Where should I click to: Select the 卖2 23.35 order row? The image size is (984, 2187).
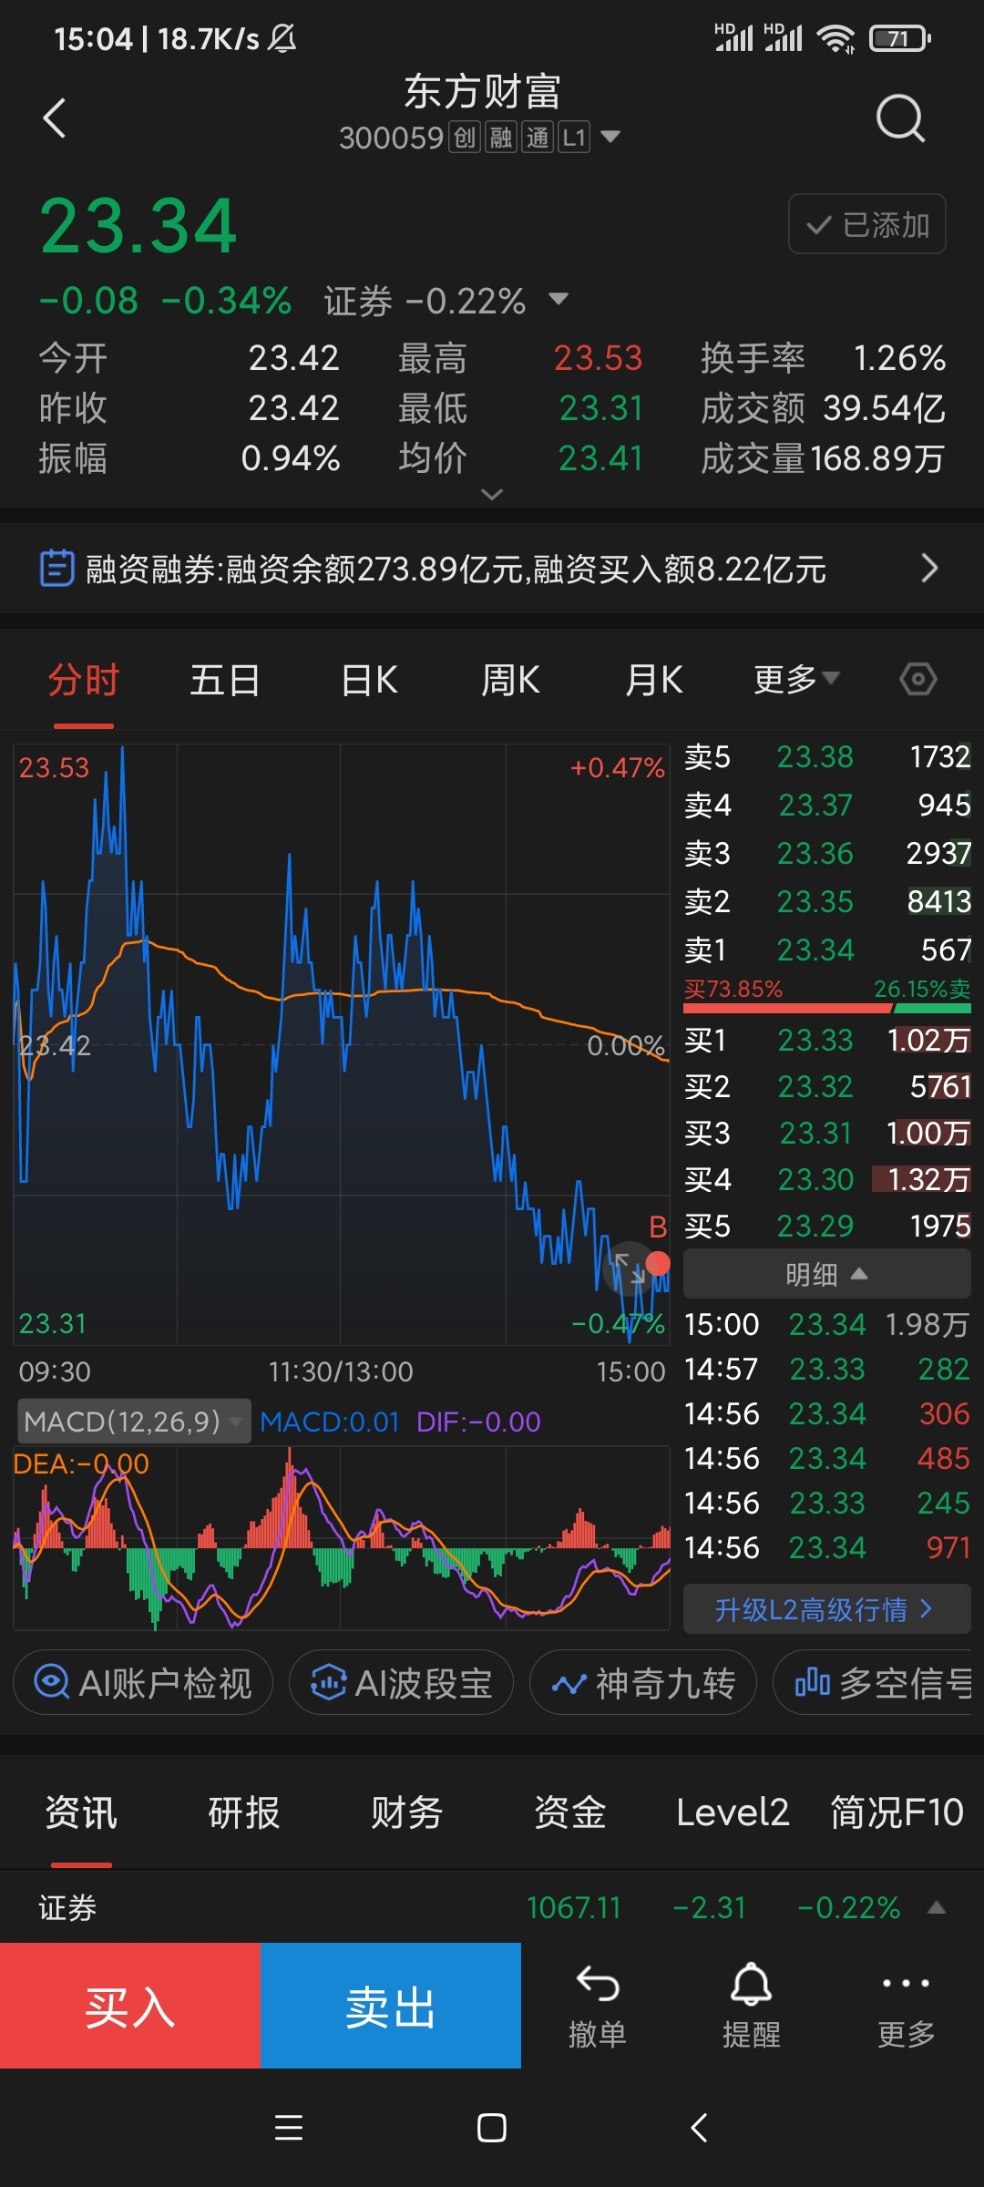click(x=826, y=901)
